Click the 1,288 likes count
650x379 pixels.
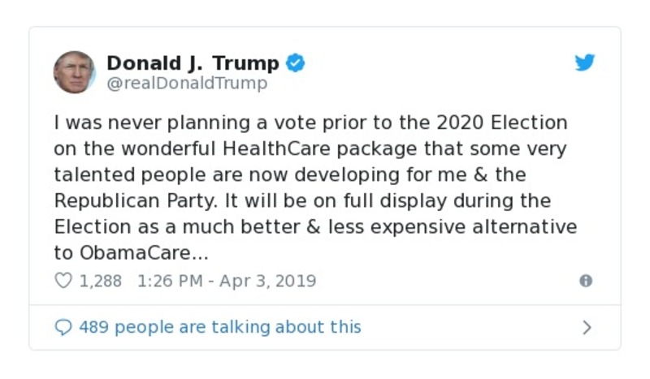coord(100,281)
